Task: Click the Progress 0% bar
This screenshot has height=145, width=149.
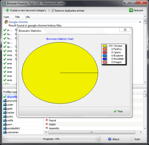Action: 52,139
